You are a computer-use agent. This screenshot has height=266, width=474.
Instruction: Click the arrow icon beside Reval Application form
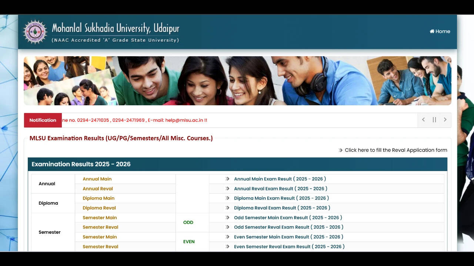click(341, 150)
